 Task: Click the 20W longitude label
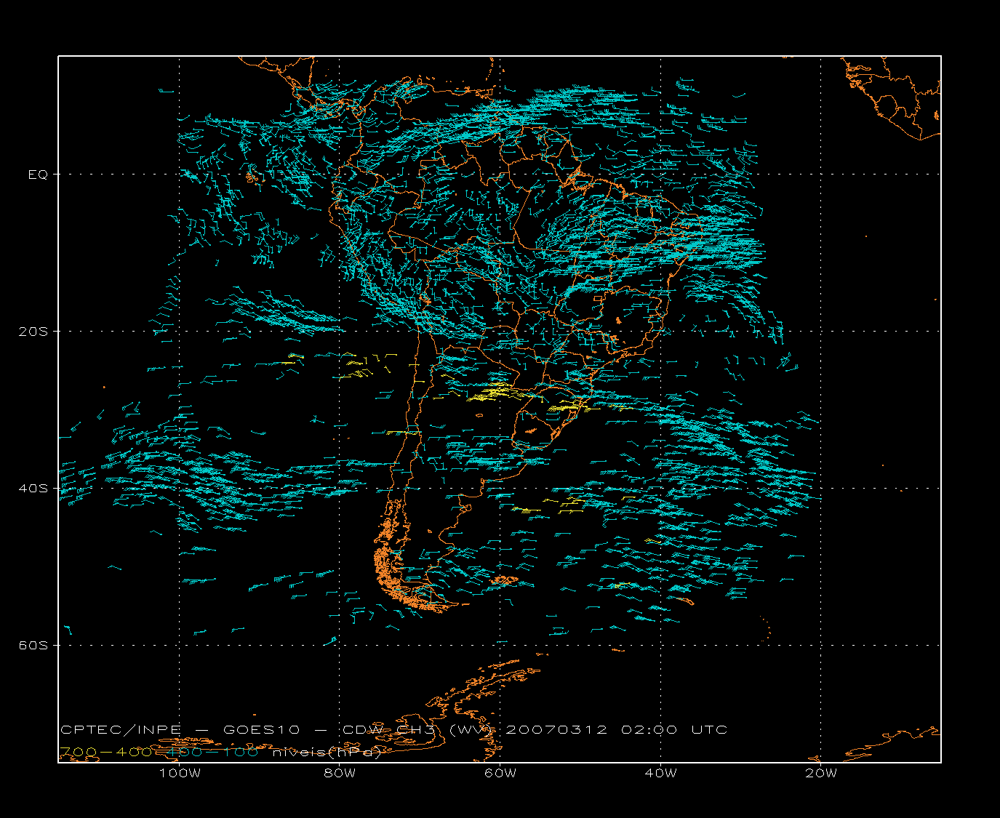click(821, 773)
